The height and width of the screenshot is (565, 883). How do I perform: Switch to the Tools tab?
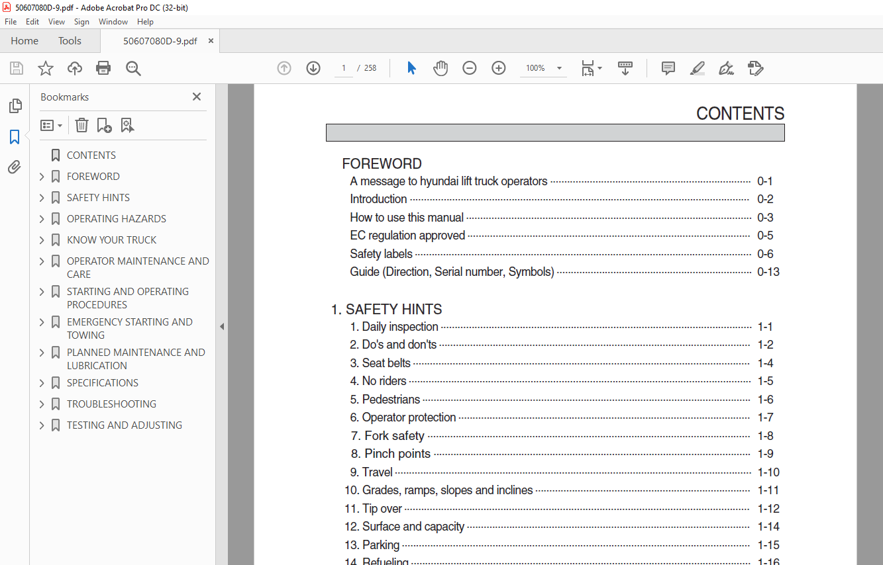pos(70,41)
